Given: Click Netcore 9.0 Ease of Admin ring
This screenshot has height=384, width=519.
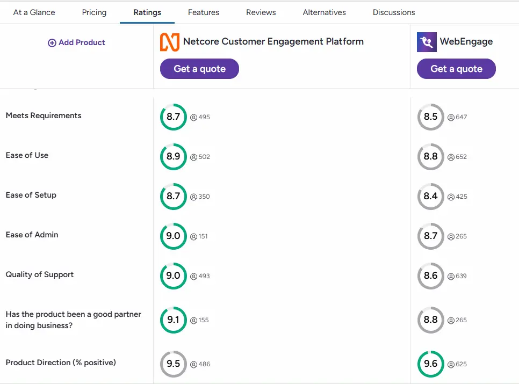Looking at the screenshot, I should 174,236.
